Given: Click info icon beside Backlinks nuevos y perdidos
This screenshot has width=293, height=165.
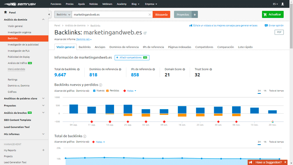Looking at the screenshot, I should point(100,85).
